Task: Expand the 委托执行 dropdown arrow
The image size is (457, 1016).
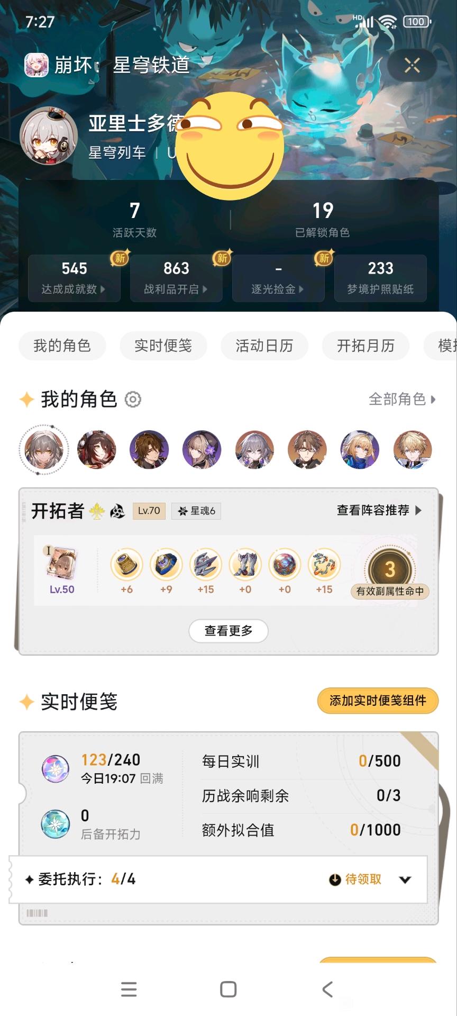Action: [405, 879]
